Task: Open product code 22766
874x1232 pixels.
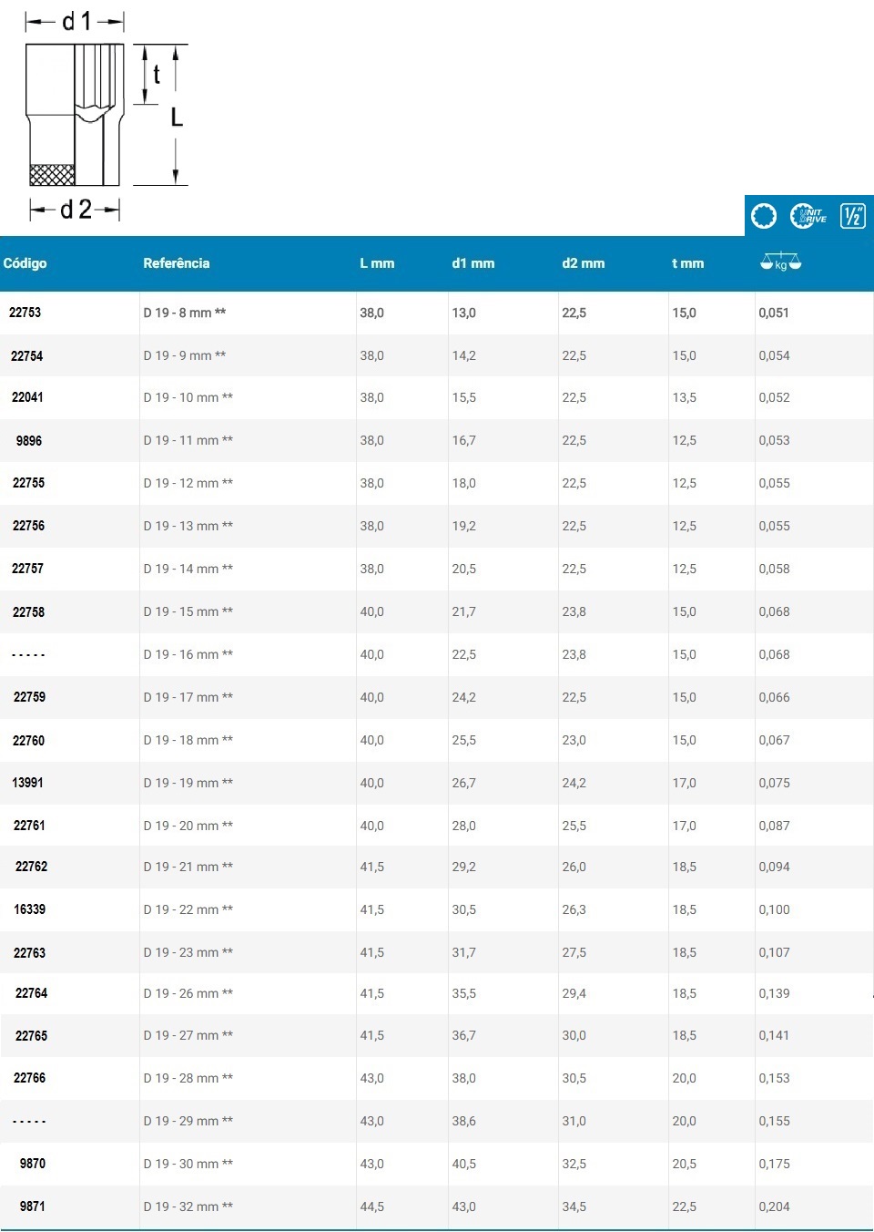Action: point(29,1078)
